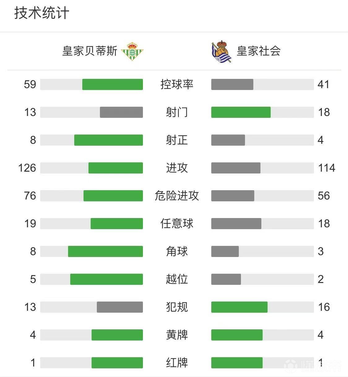Click Betis green 进攻 bar
The height and width of the screenshot is (377, 348).
coord(116,168)
